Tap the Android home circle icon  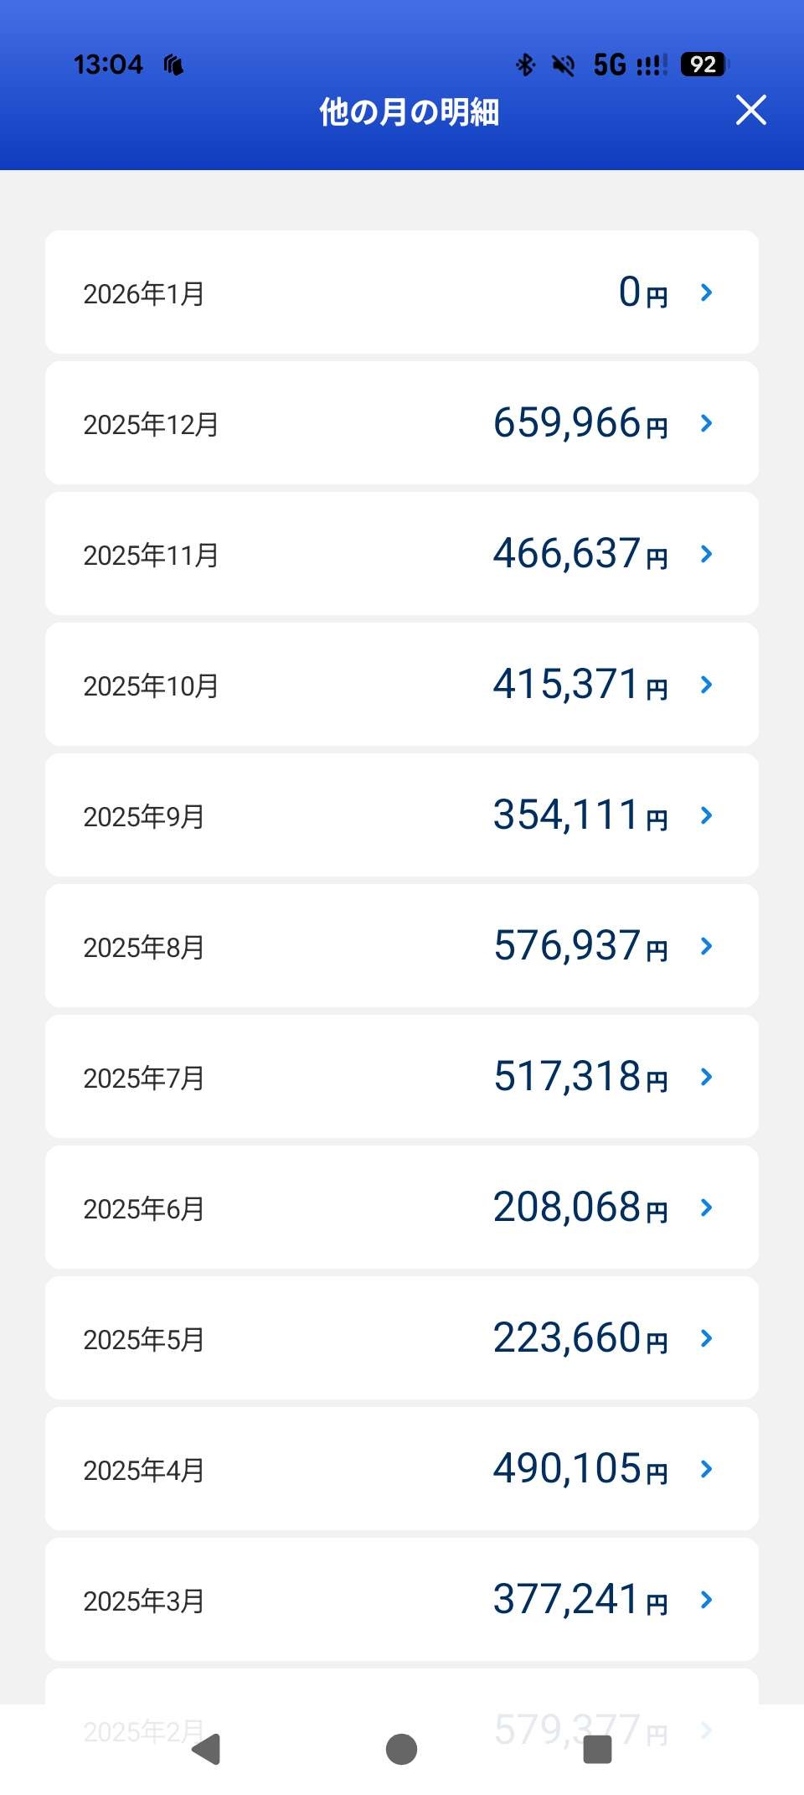(x=401, y=1749)
